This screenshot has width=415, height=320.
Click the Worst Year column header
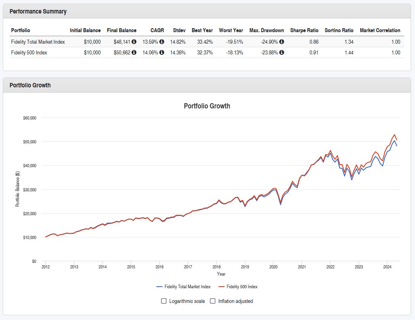[231, 31]
